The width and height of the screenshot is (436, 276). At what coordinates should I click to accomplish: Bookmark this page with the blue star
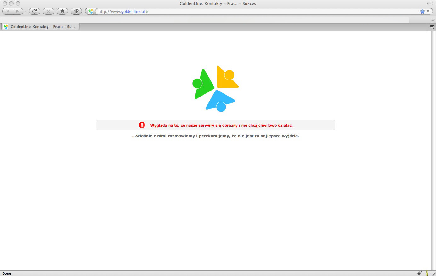point(422,11)
